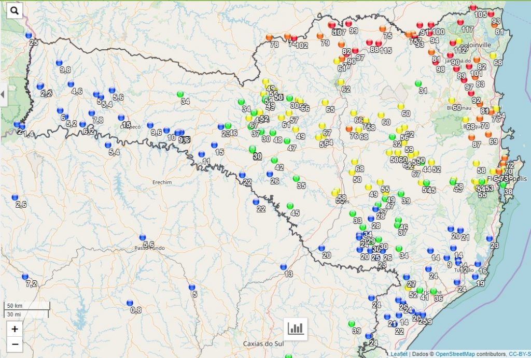Expand the collapsed left side panel
The image size is (531, 358).
click(3, 95)
